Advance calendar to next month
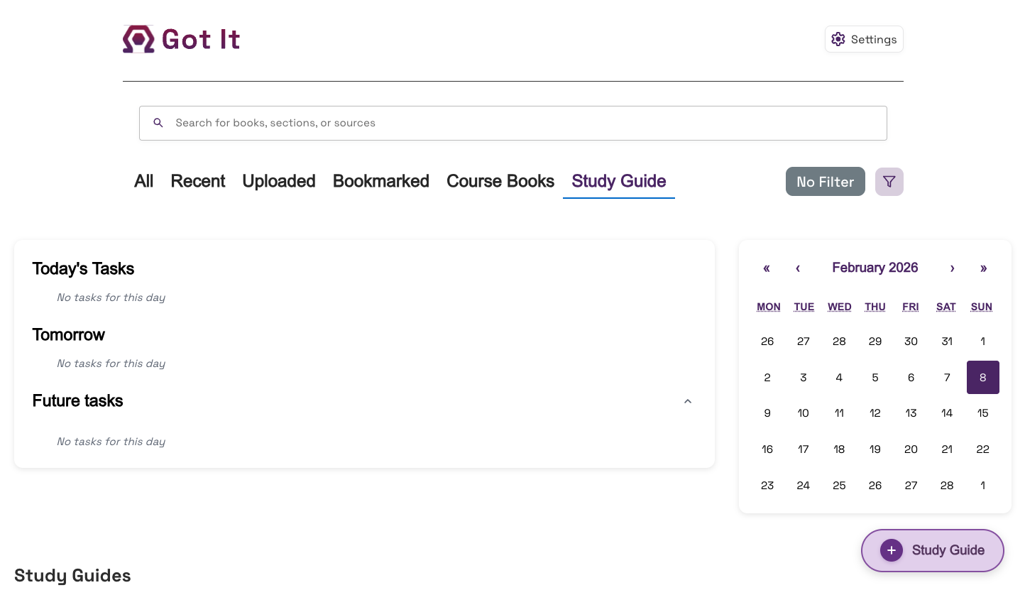 (x=952, y=268)
